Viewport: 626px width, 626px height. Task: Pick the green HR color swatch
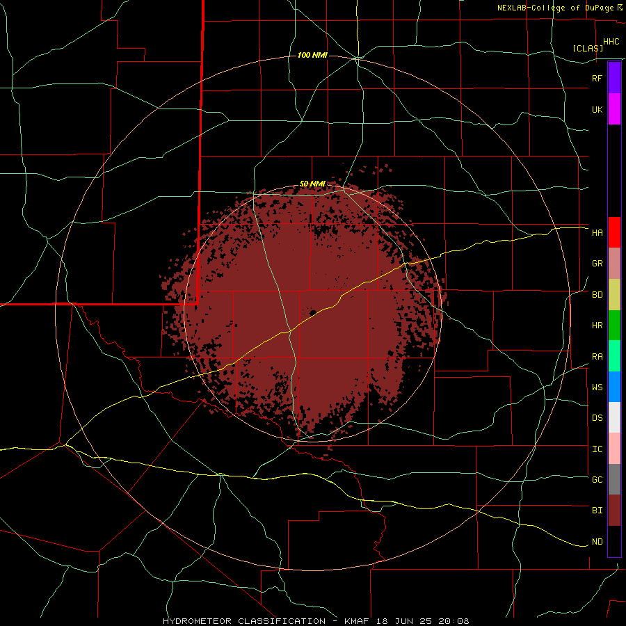tap(614, 326)
